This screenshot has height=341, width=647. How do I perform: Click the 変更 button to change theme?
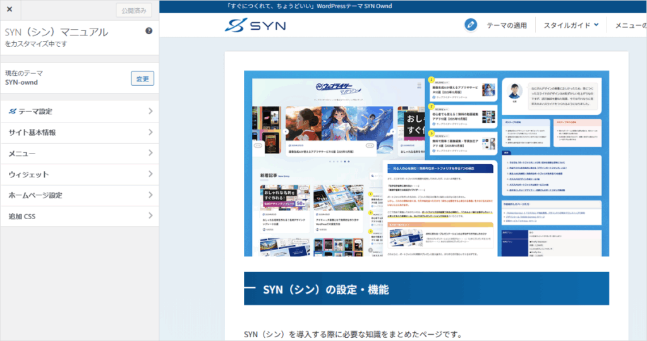[x=142, y=78]
